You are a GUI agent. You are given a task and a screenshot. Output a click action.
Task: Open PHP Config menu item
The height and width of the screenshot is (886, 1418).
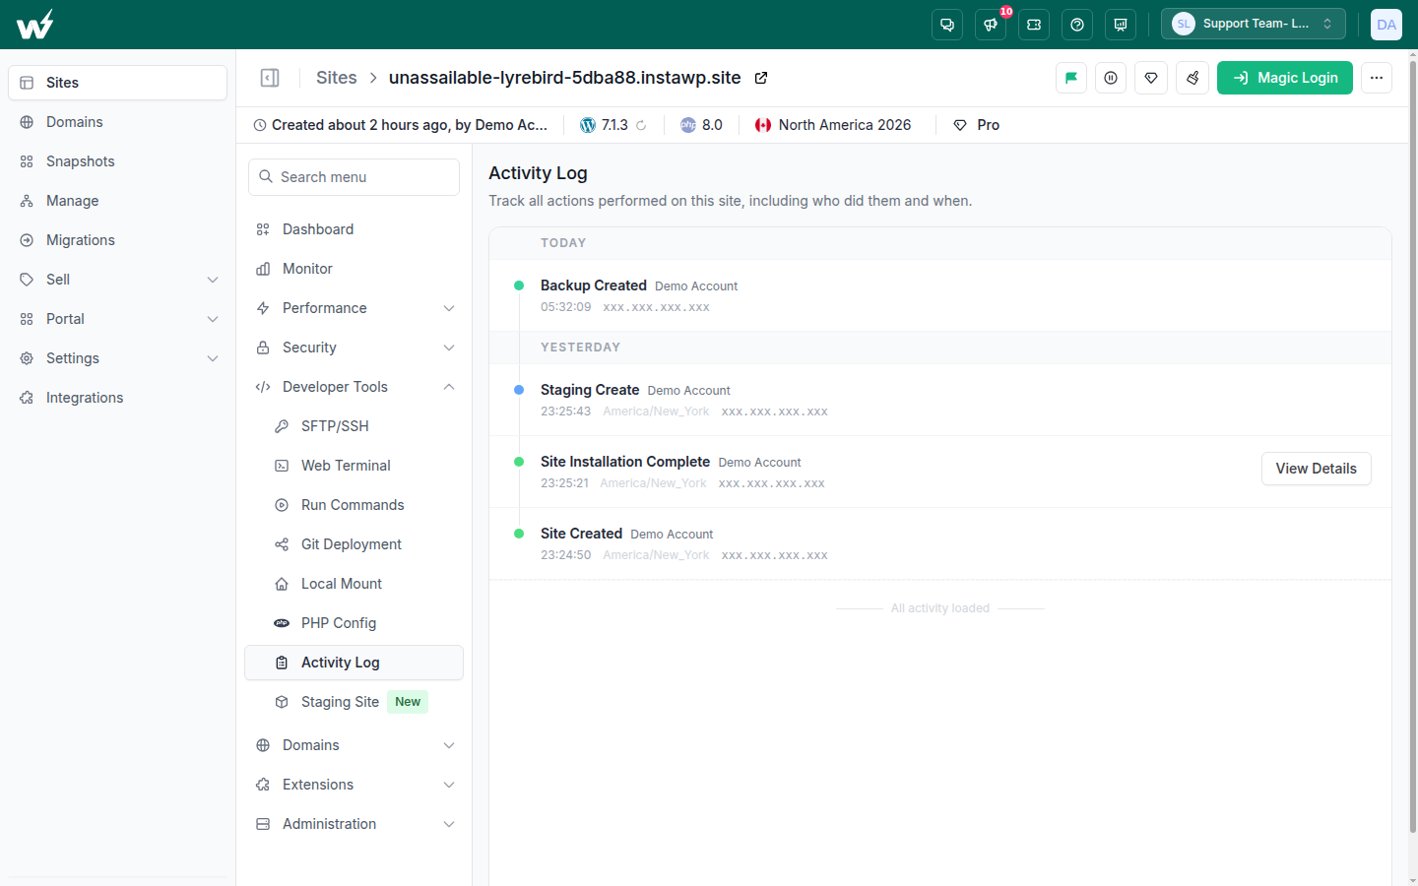pos(354,623)
